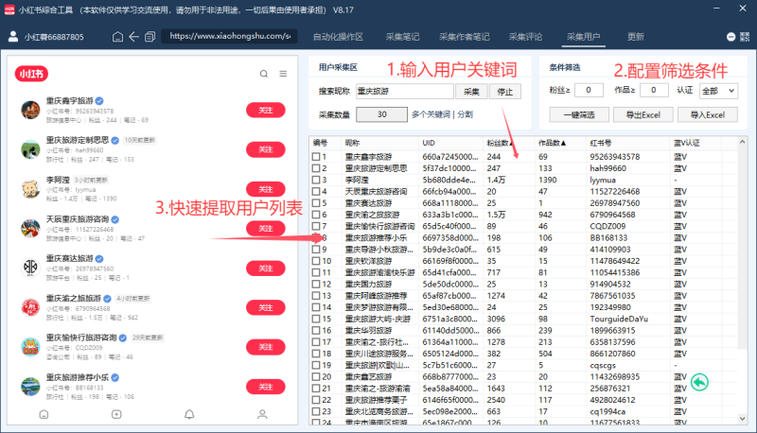Click the avatar of 重庆鑫宇旅游
Image resolution: width=757 pixels, height=433 pixels.
[x=30, y=110]
